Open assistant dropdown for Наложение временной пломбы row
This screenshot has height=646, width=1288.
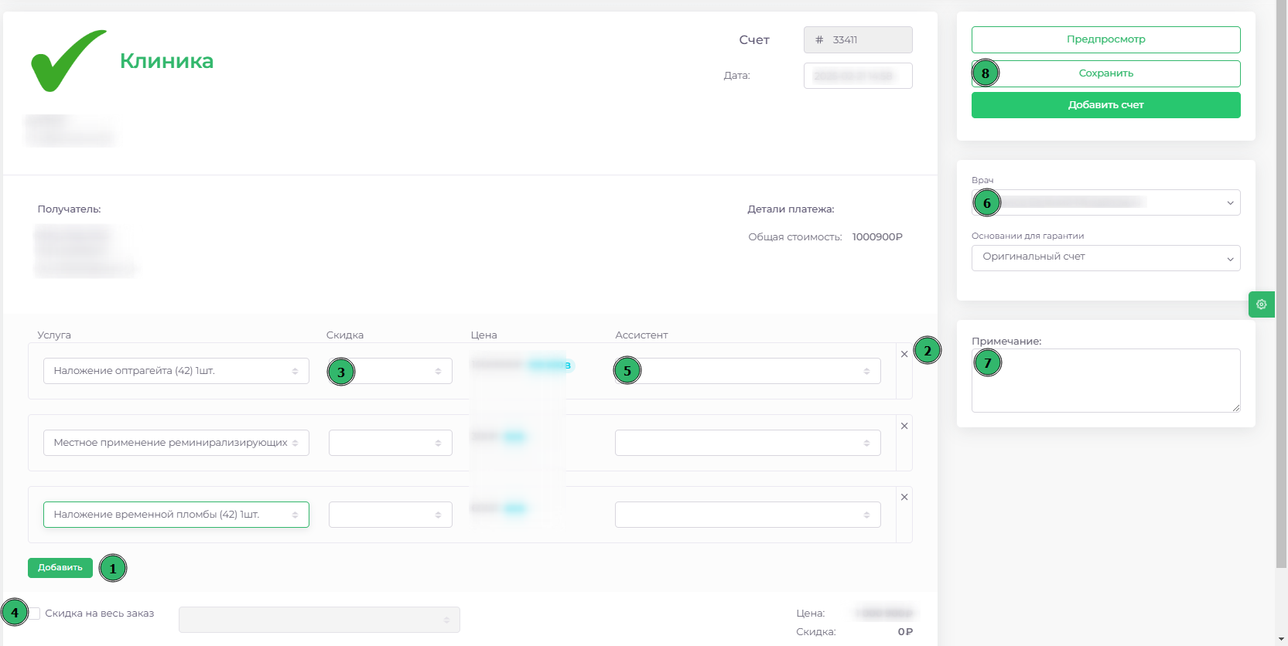point(748,515)
